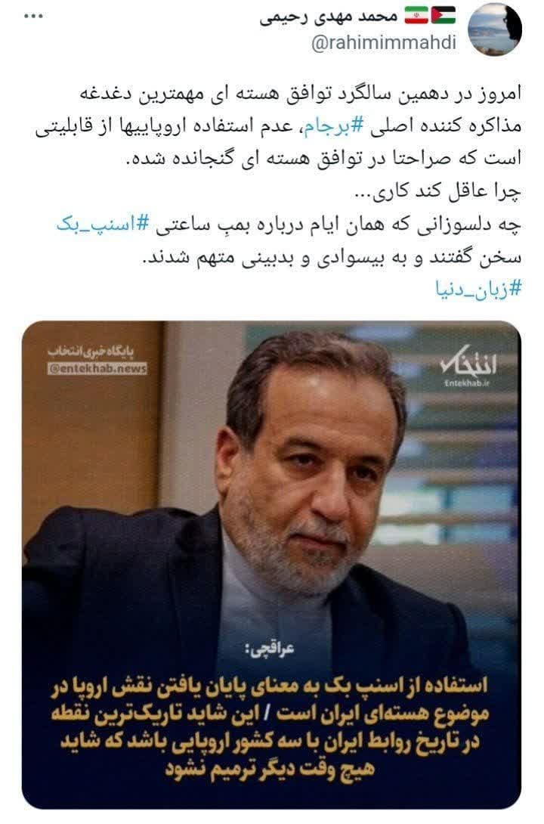
Task: Click the white Entekhab logo on the photo
Action: 468,363
